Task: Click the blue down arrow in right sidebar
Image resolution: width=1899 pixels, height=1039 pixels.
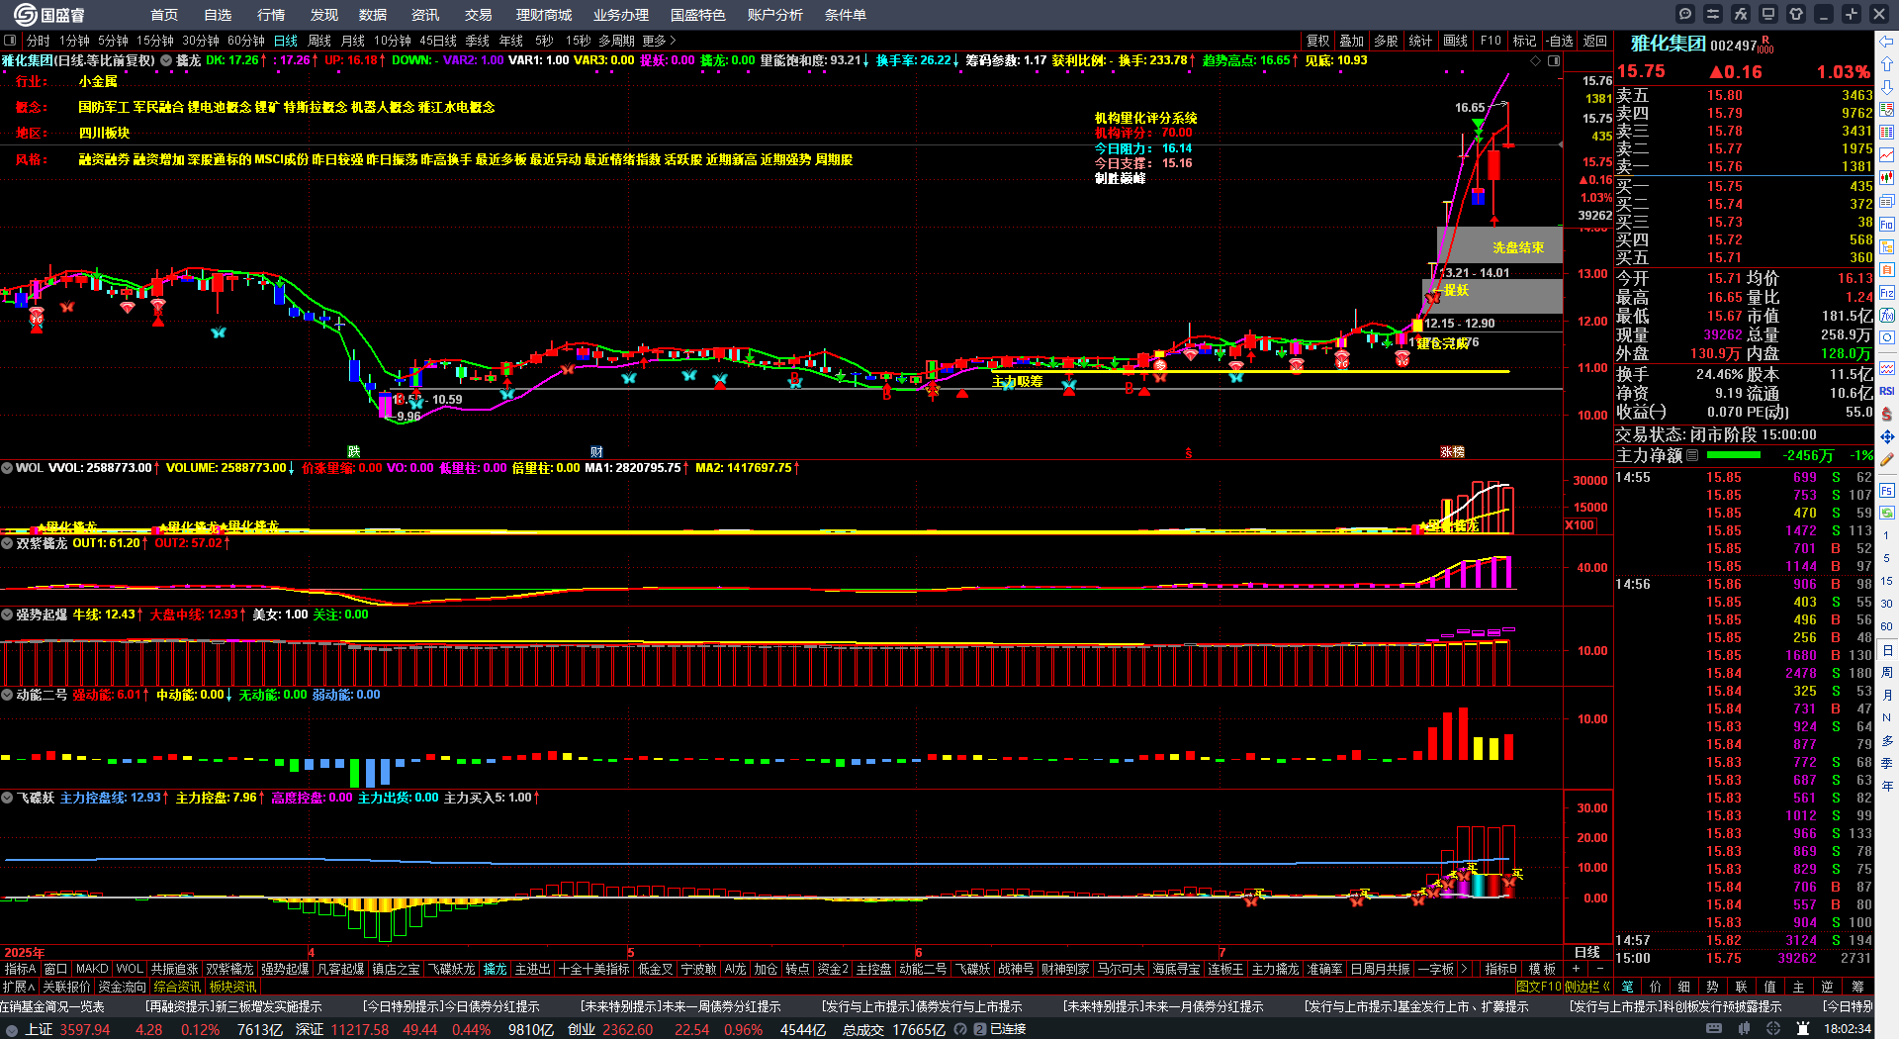Action: tap(1887, 86)
